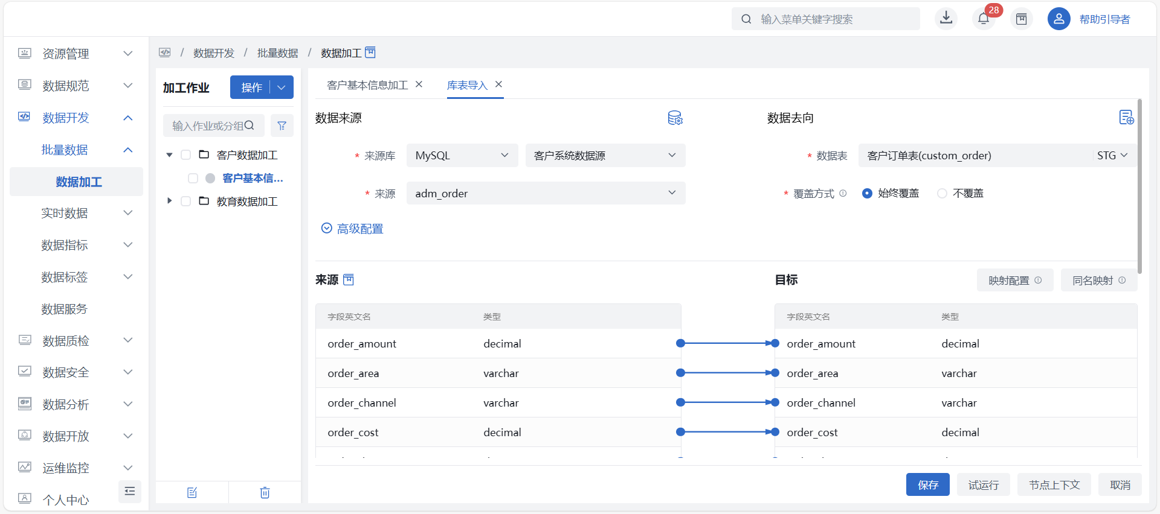Image resolution: width=1160 pixels, height=514 pixels.
Task: Expand 教育数据加工 tree node arrow
Action: [169, 201]
